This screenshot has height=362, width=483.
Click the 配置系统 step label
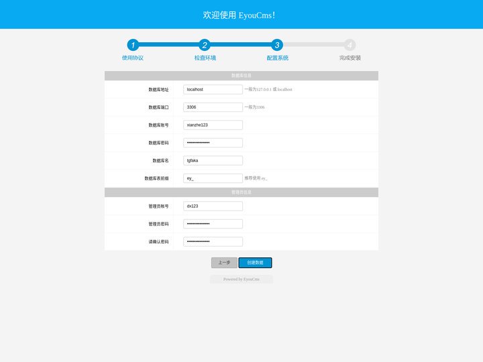pyautogui.click(x=278, y=58)
